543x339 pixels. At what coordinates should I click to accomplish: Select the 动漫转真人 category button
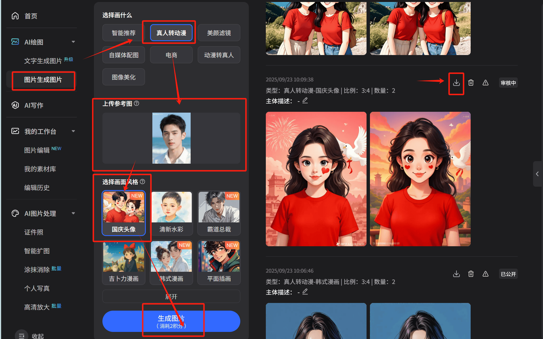(x=219, y=55)
